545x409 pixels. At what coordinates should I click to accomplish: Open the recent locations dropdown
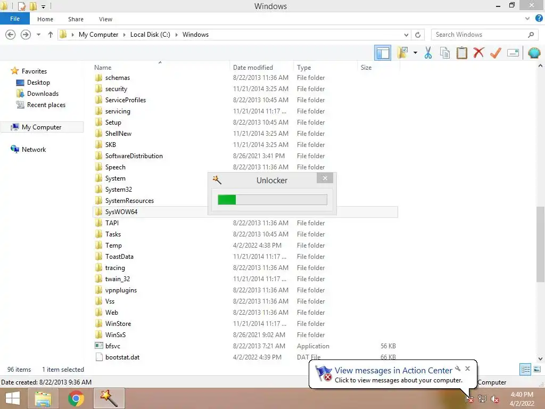(x=38, y=35)
